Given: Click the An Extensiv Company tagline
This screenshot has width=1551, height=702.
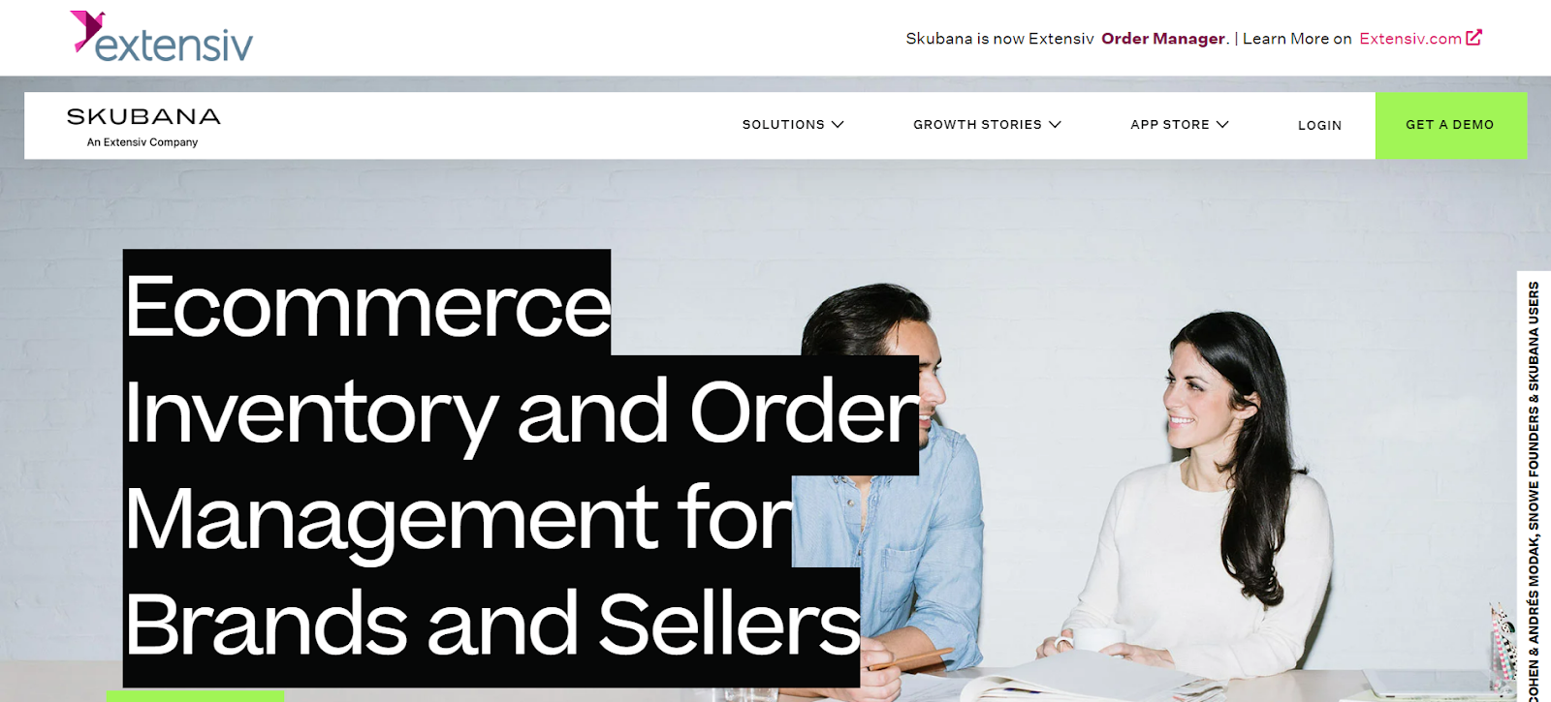Looking at the screenshot, I should (142, 142).
